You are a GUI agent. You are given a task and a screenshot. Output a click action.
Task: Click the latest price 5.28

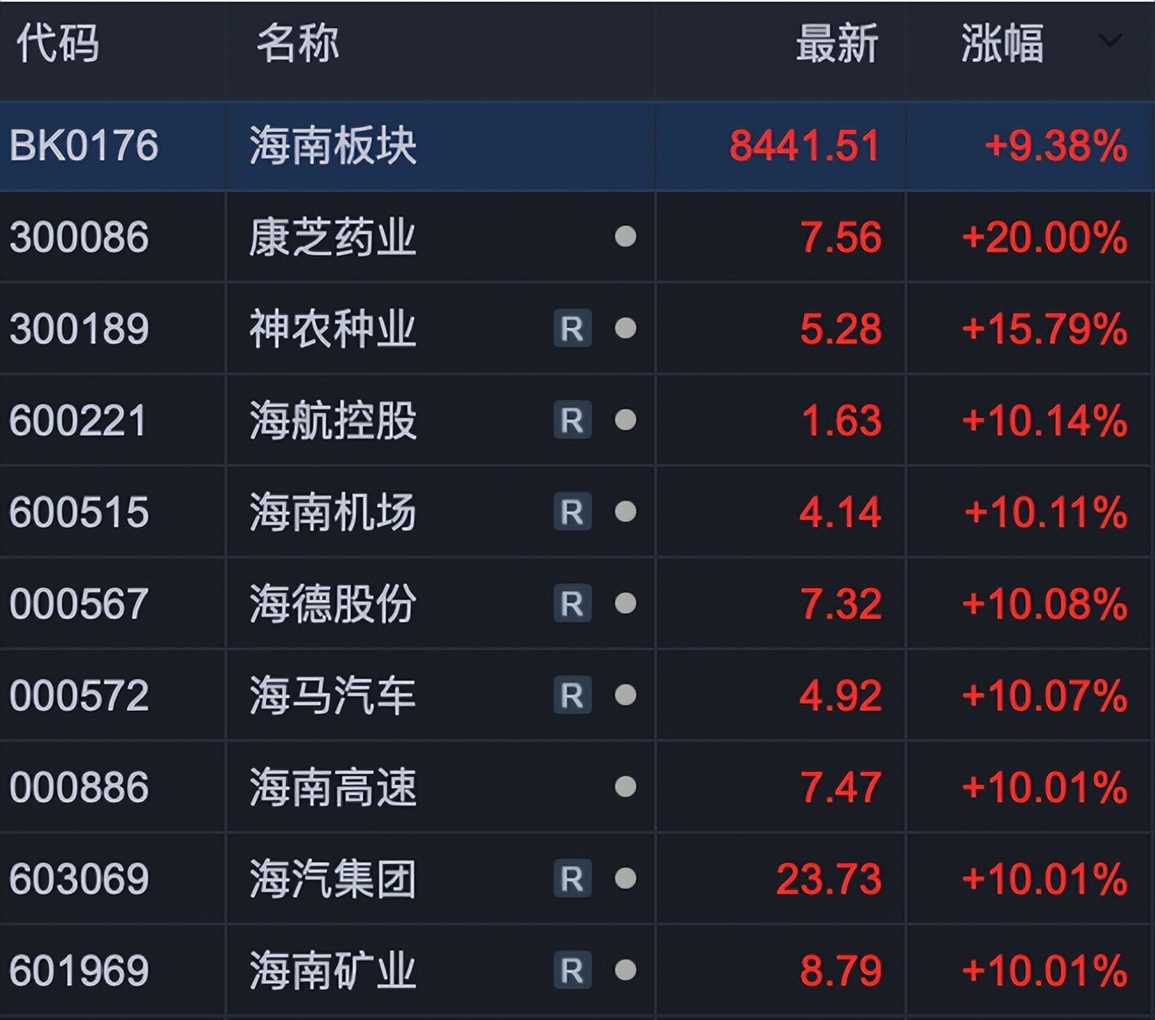click(841, 329)
